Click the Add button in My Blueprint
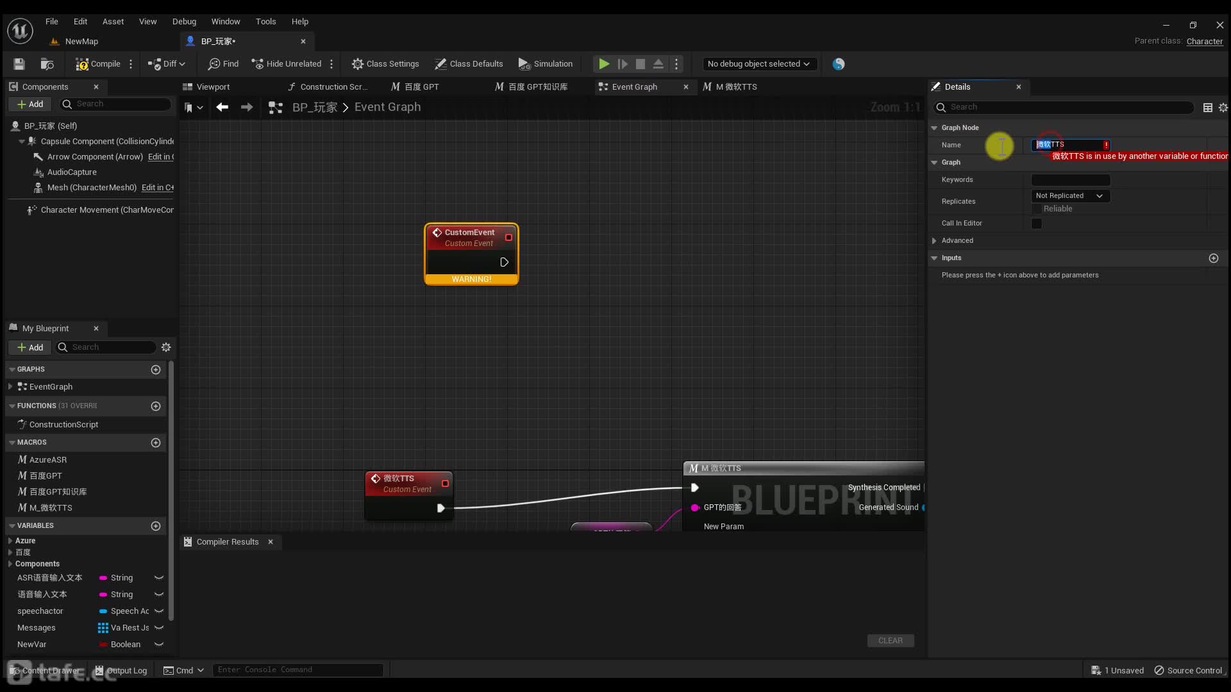This screenshot has height=692, width=1231. click(x=30, y=347)
